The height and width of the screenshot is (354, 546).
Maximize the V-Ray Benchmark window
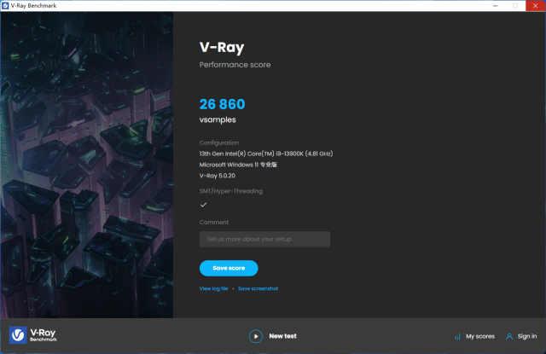pos(515,6)
